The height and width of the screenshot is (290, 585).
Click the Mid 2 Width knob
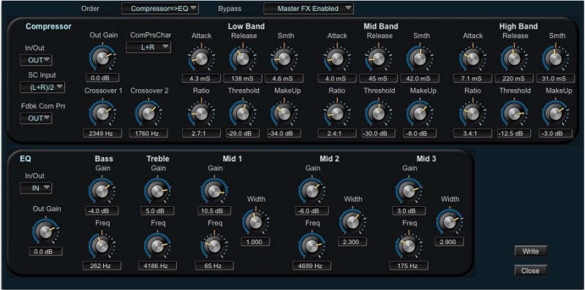coord(352,222)
